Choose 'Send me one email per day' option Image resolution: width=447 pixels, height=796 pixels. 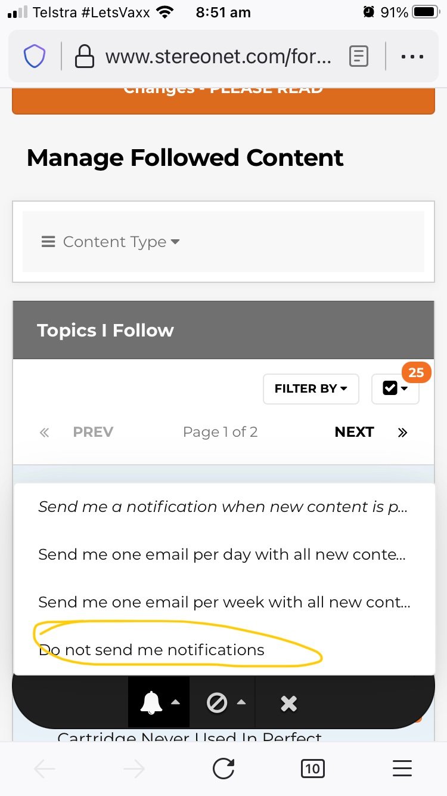(x=222, y=554)
